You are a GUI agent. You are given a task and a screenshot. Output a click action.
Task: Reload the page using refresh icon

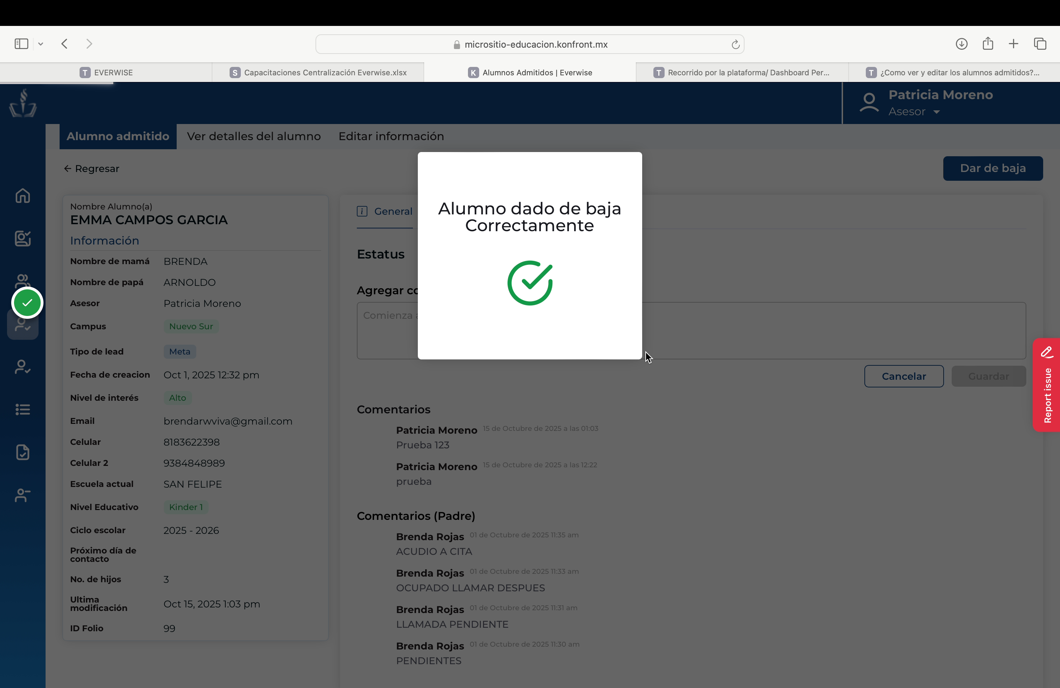point(735,44)
